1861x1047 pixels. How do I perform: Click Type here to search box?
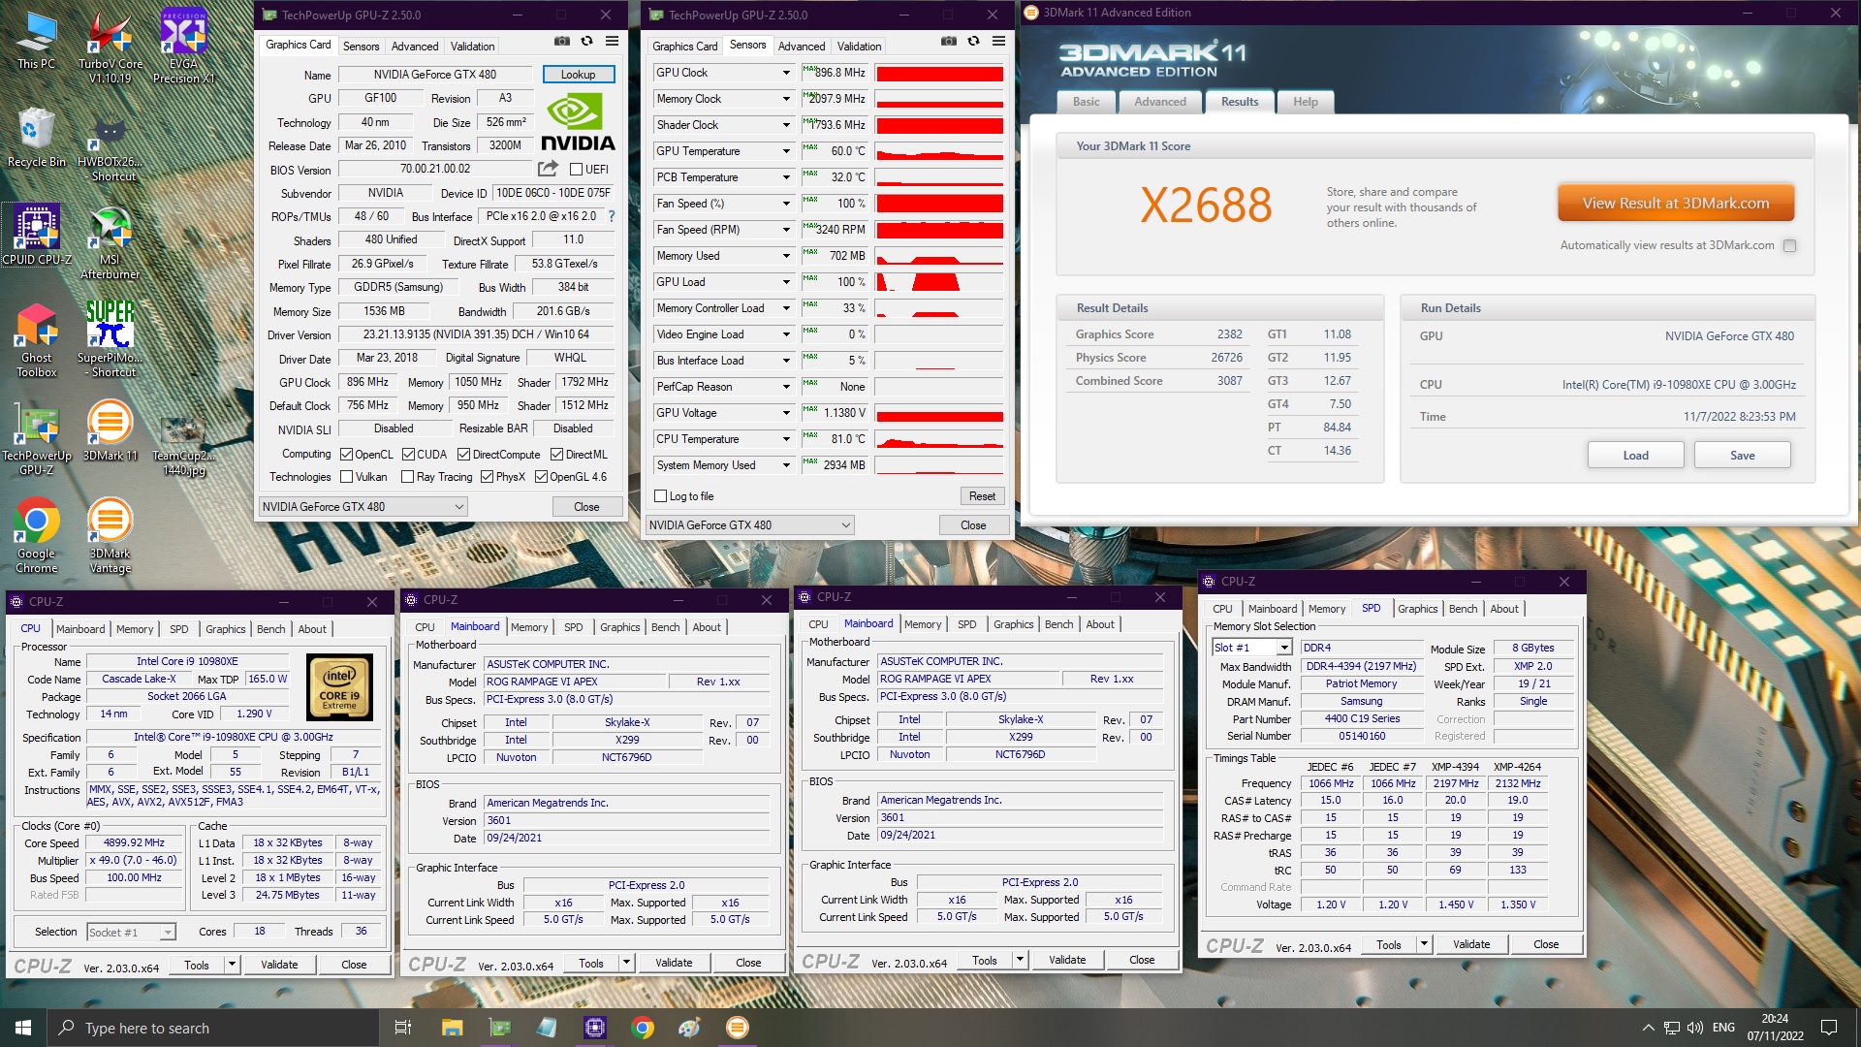(x=212, y=1028)
